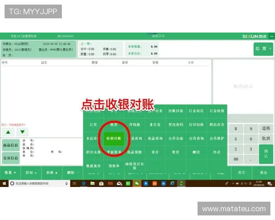Click the up arrow button
The height and width of the screenshot is (220, 275).
point(8,132)
